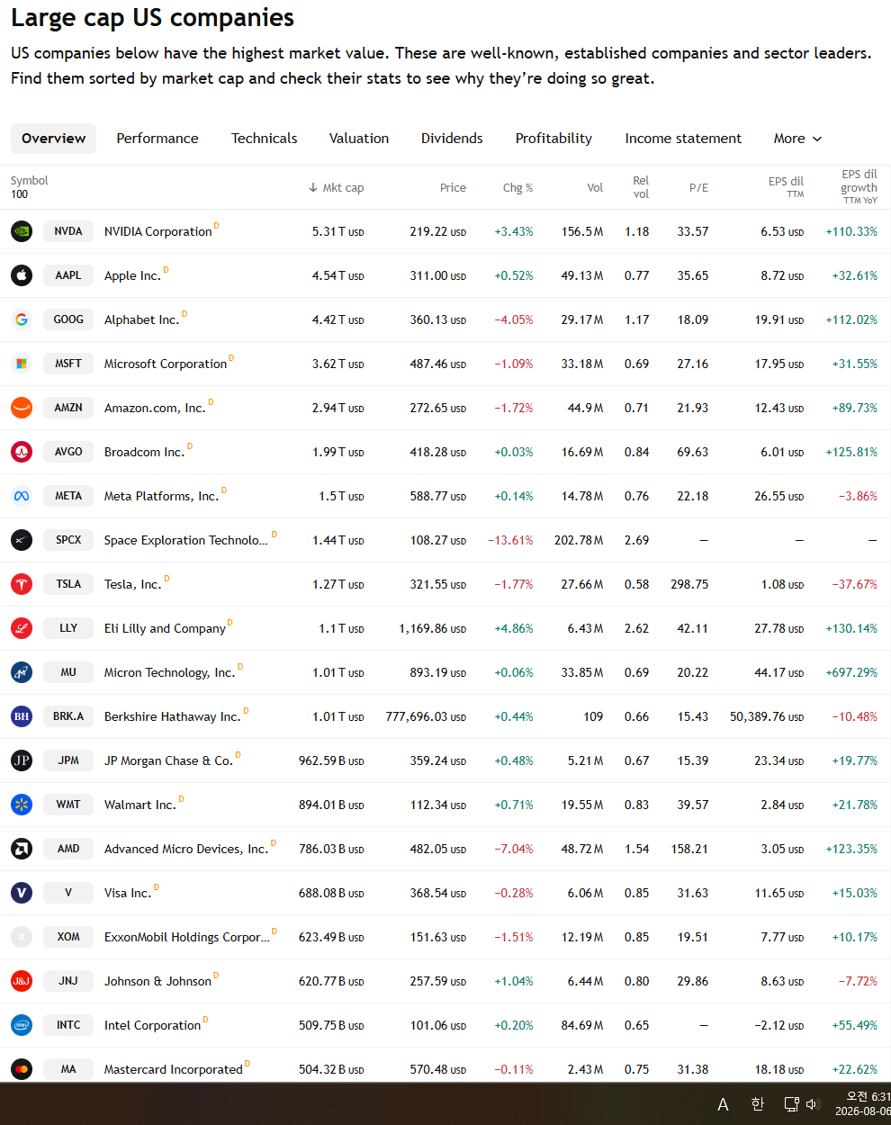Click the NVIDIA logo icon
The image size is (891, 1125).
(x=22, y=231)
